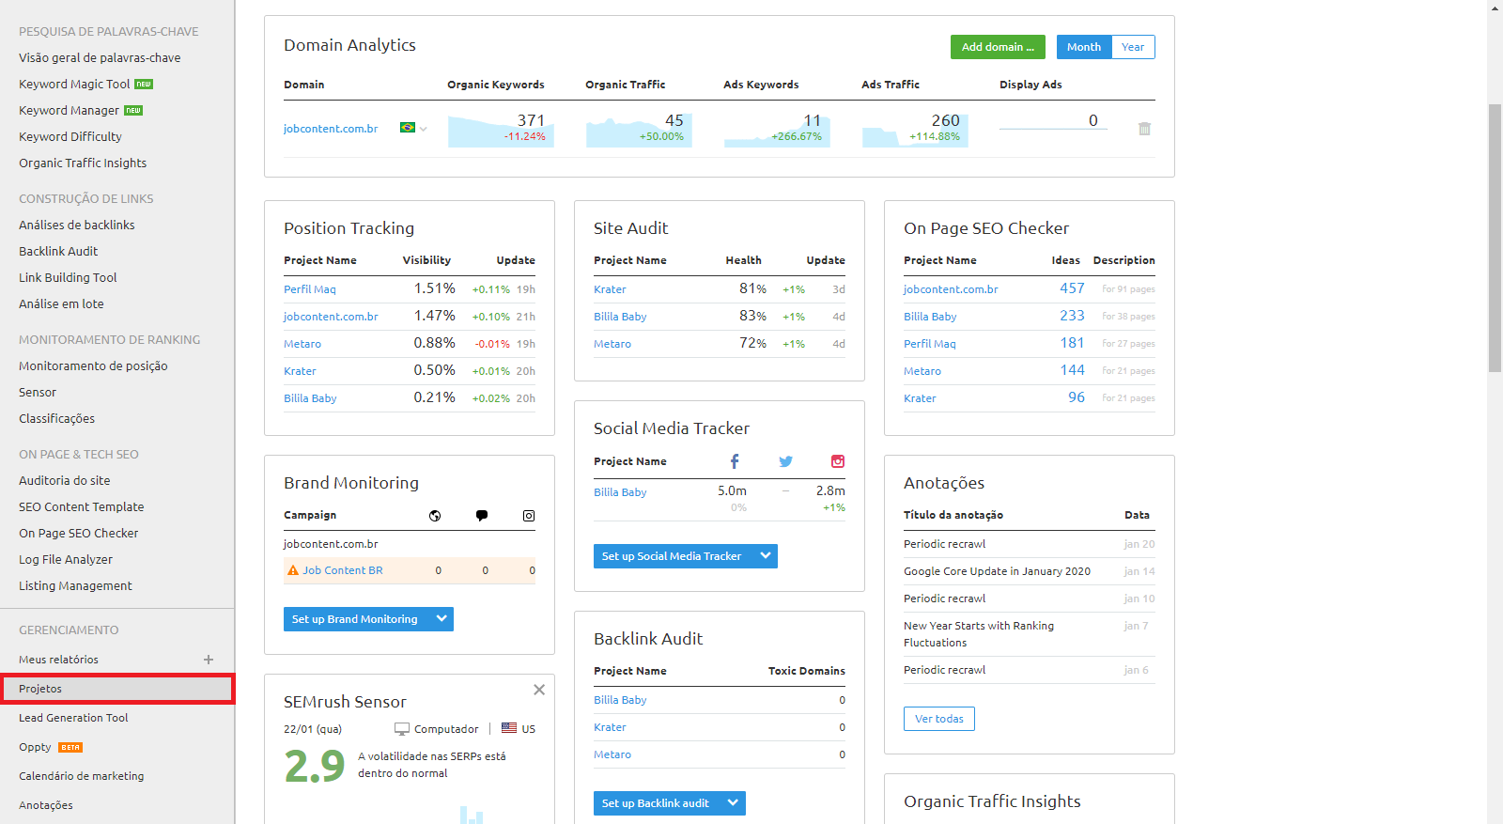Click Instagram icon in Social Media Tracker
Viewport: 1503px width, 824px height.
coord(838,461)
